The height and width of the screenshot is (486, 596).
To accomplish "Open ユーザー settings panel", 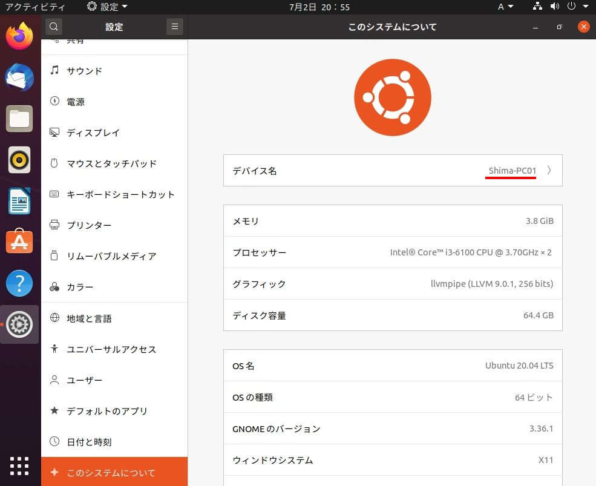I will (x=114, y=380).
